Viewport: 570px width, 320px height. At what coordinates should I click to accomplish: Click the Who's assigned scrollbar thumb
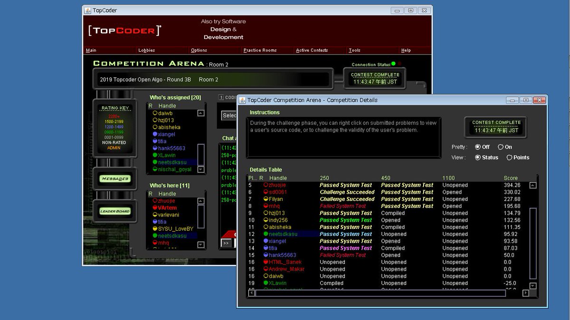200,154
